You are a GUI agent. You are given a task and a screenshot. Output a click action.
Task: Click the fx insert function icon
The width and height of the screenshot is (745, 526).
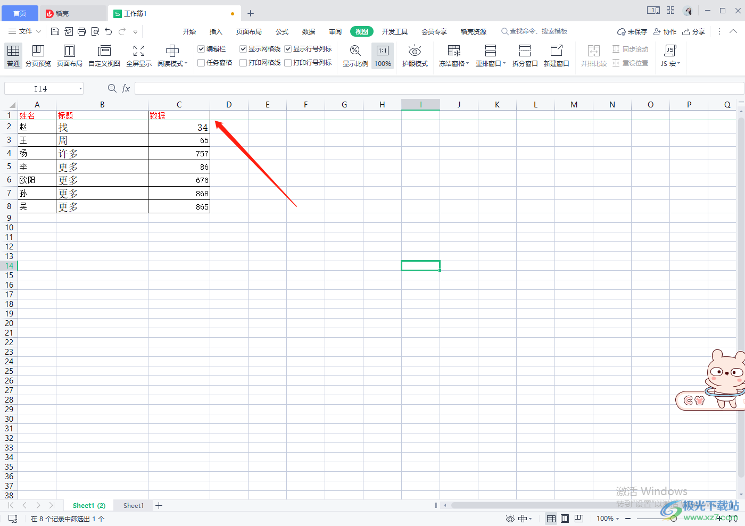coord(126,88)
